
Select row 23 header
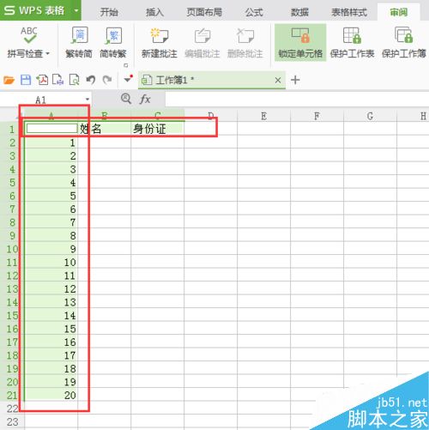(12, 421)
